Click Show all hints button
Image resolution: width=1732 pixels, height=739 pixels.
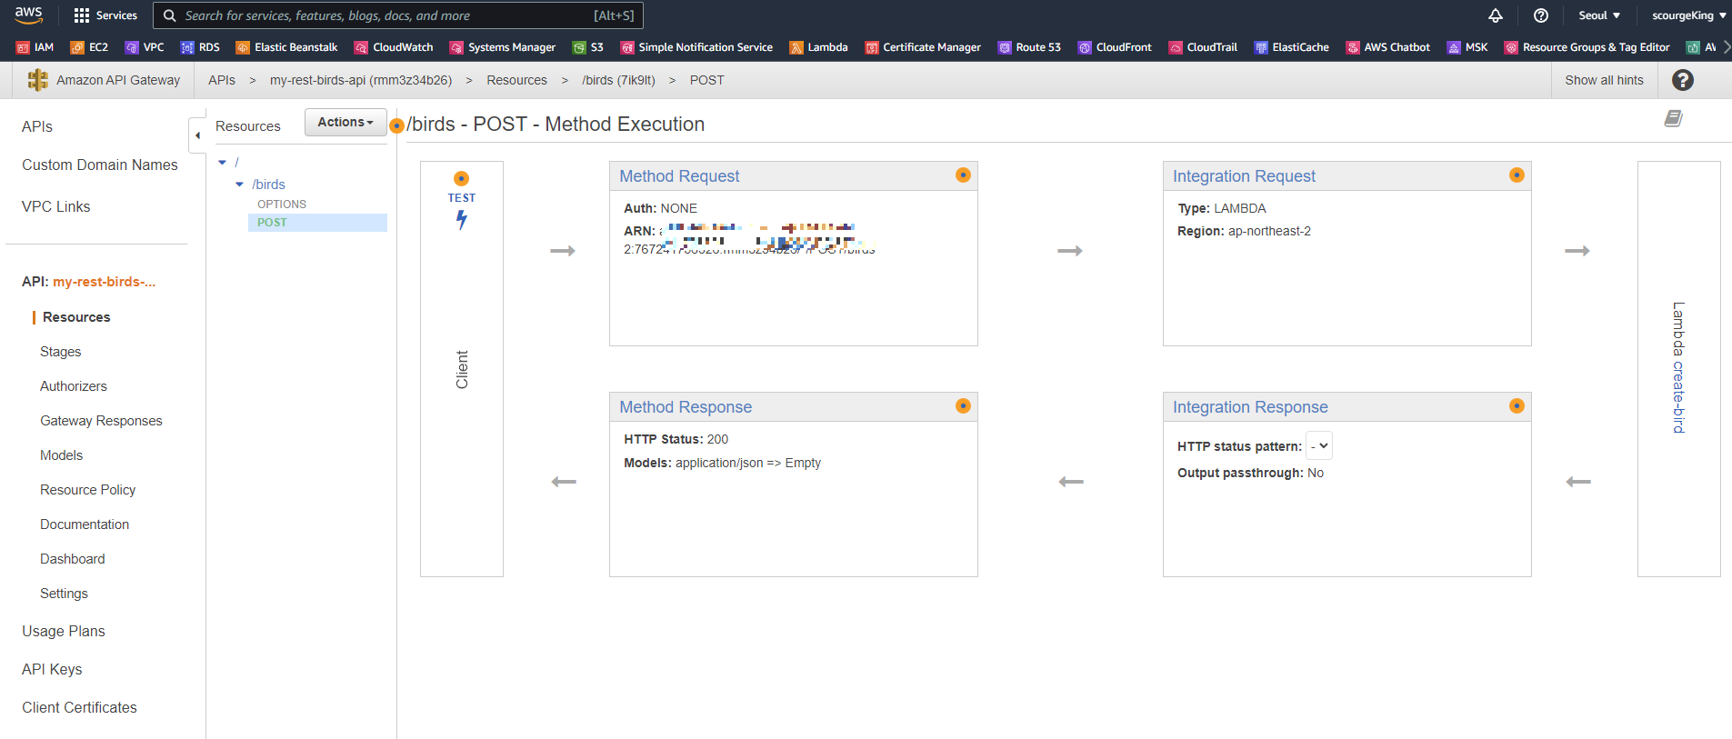tap(1604, 80)
